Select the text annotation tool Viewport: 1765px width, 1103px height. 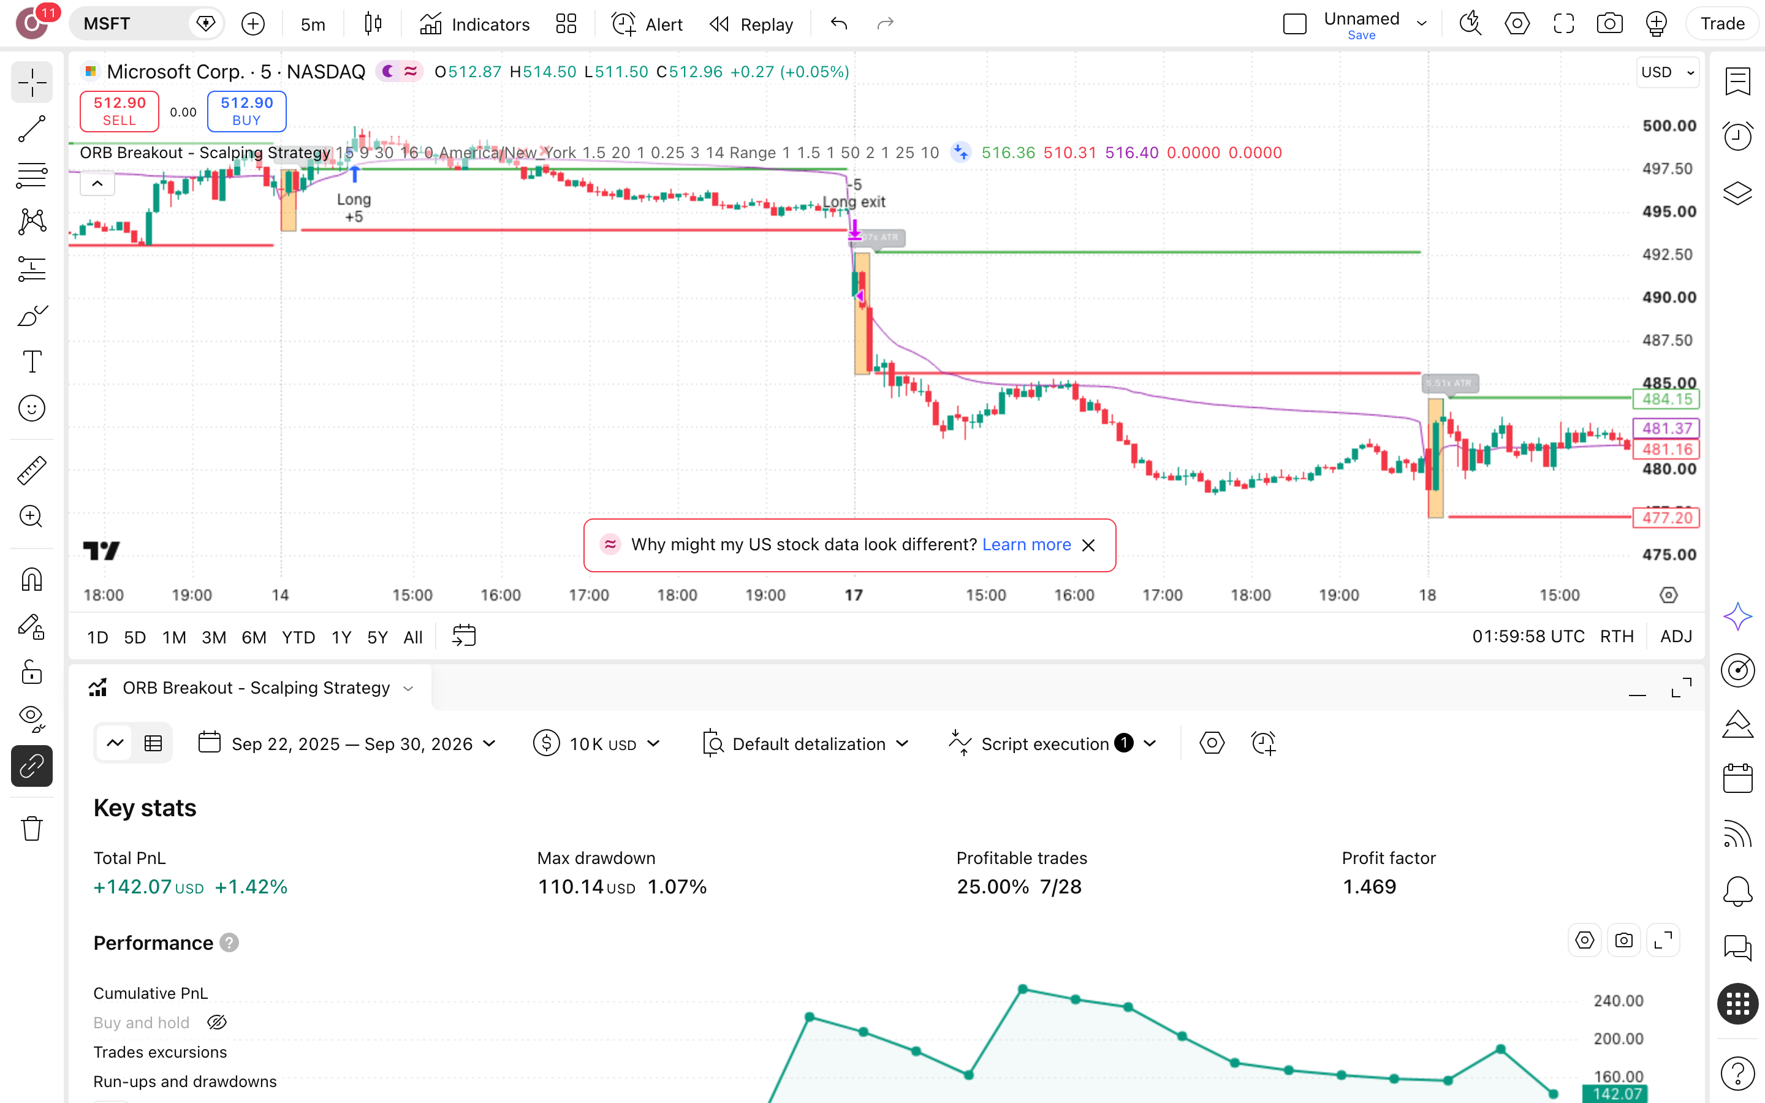pyautogui.click(x=31, y=362)
